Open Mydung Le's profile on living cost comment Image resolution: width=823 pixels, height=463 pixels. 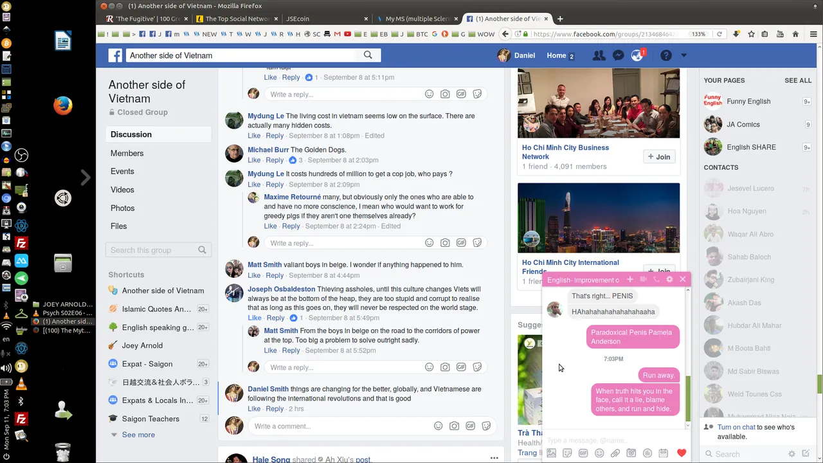[266, 116]
